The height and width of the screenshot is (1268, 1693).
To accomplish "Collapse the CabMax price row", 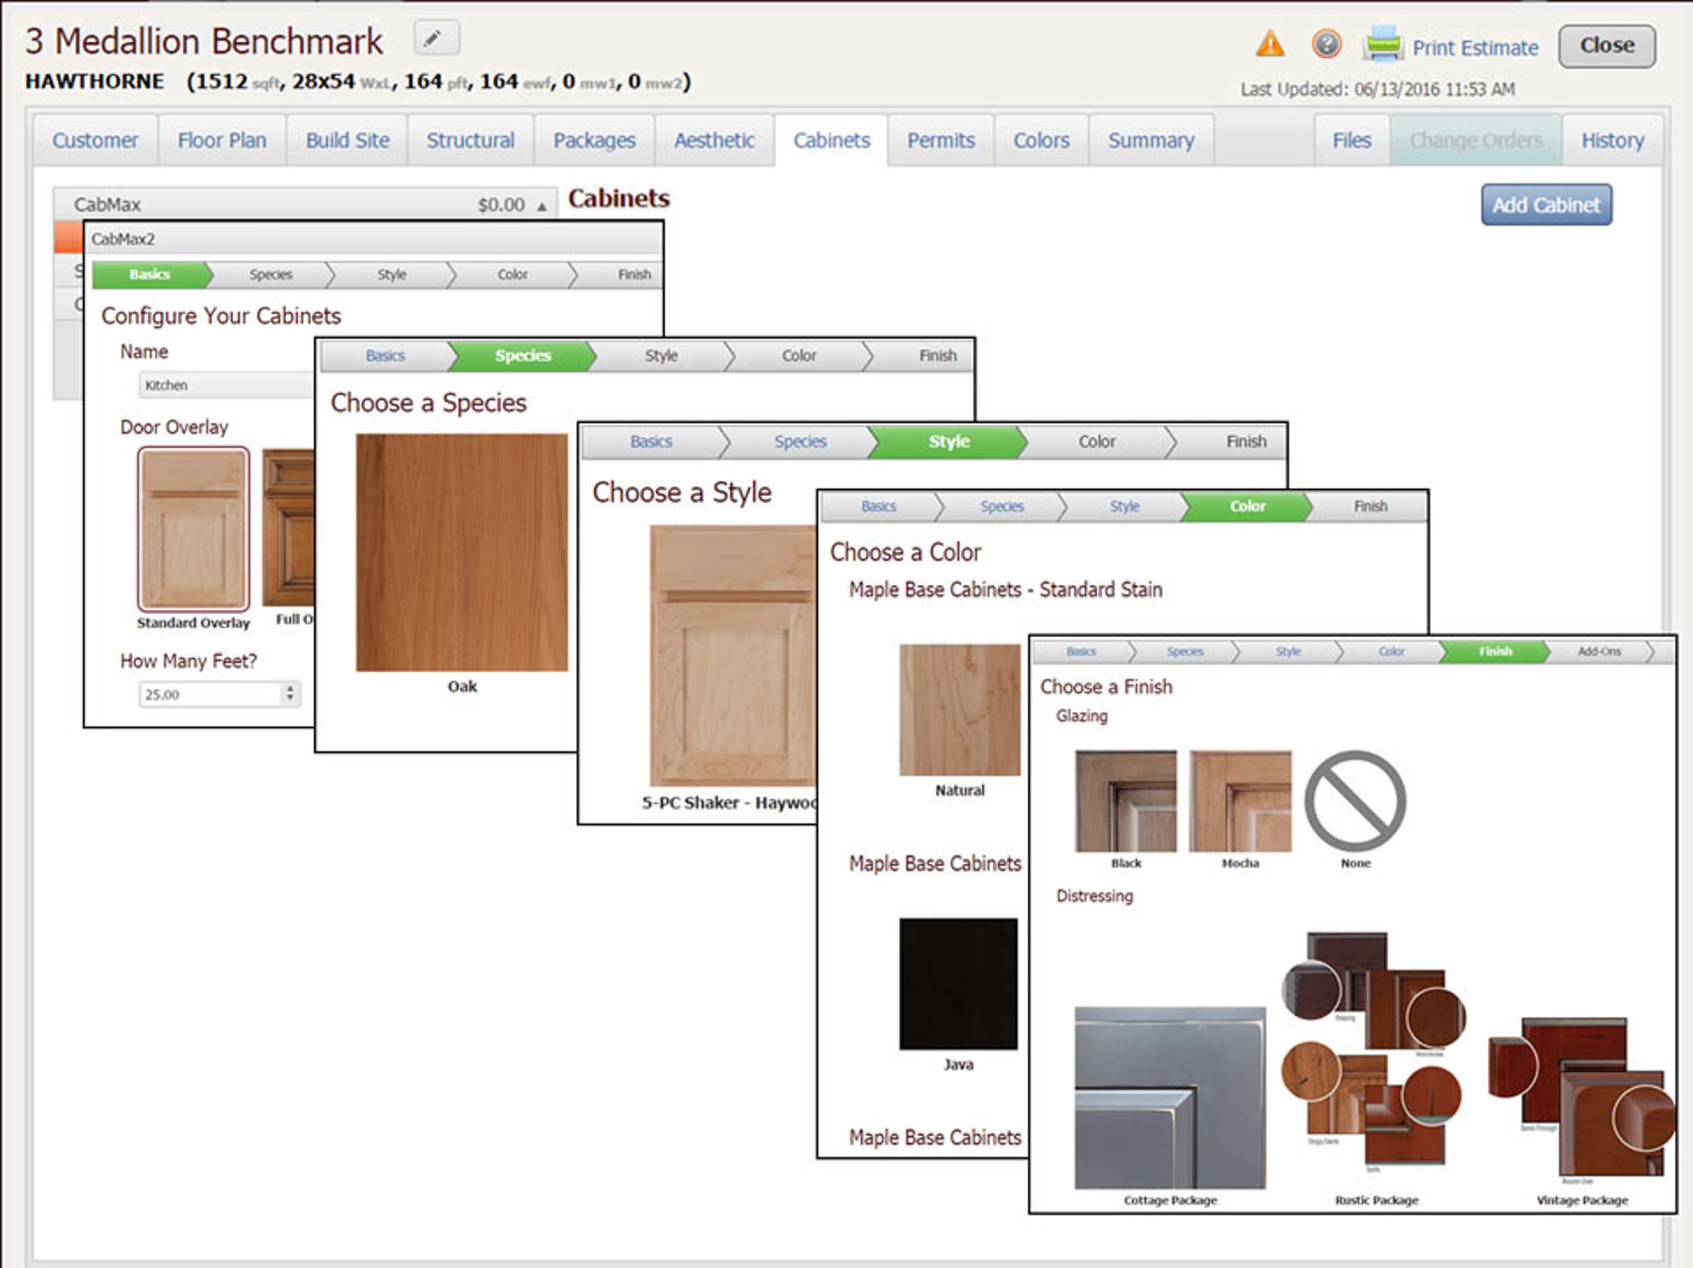I will point(541,204).
